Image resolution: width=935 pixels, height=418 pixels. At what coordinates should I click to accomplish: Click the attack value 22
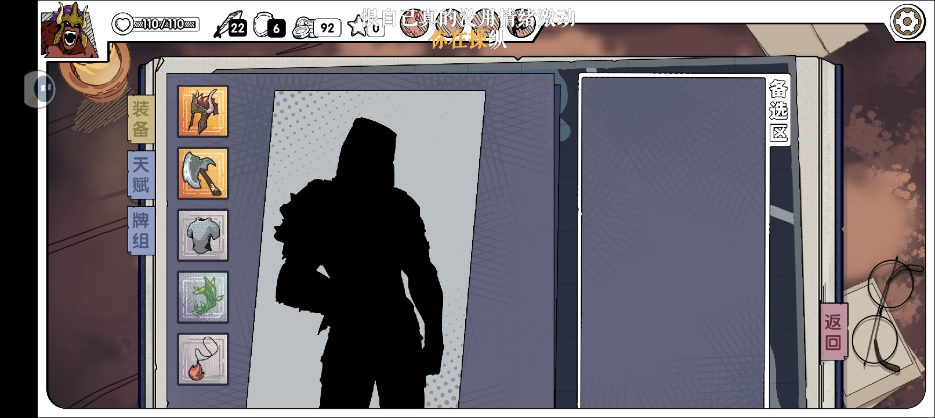tap(238, 28)
